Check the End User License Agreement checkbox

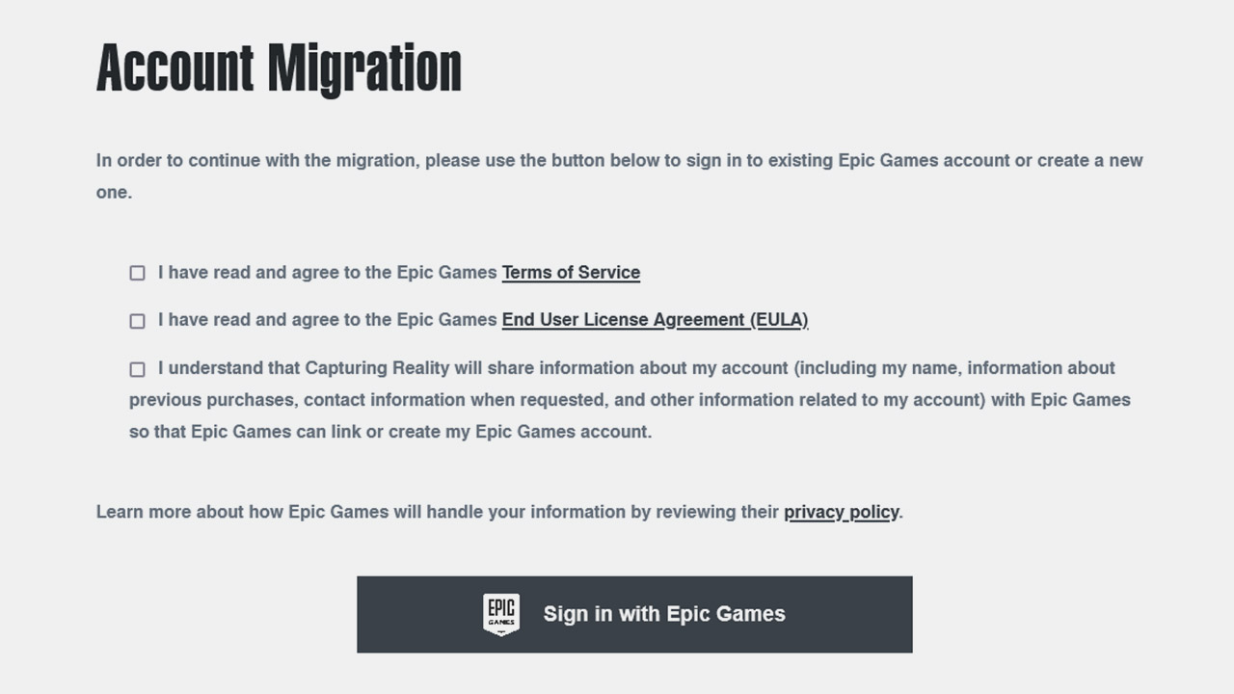[137, 321]
